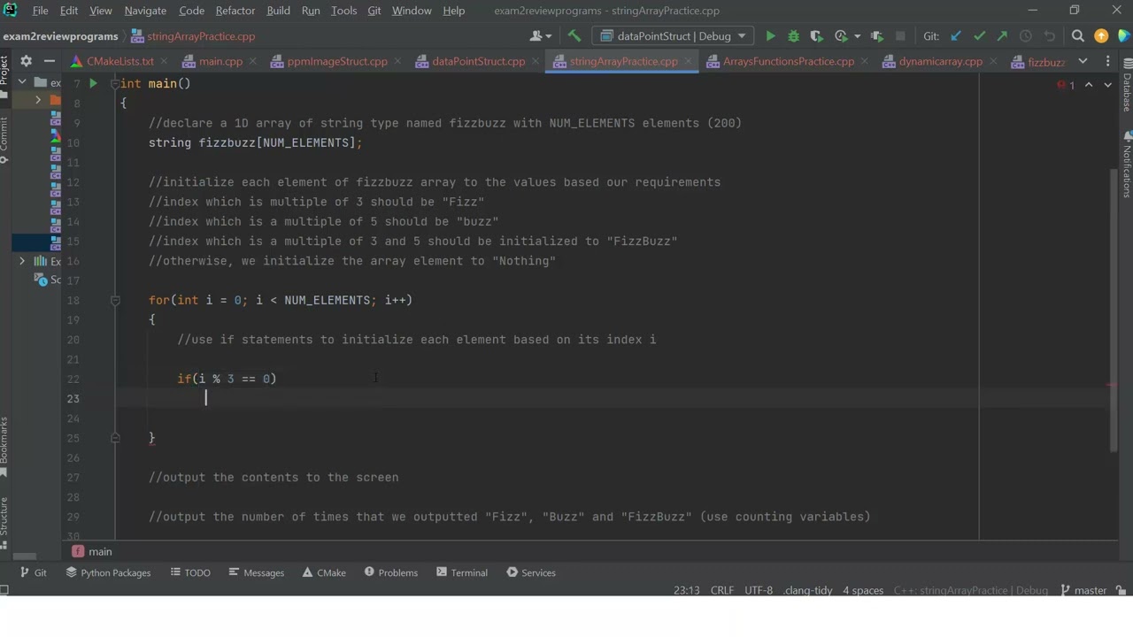Open the Commit tool window
The height and width of the screenshot is (637, 1133).
4,139
